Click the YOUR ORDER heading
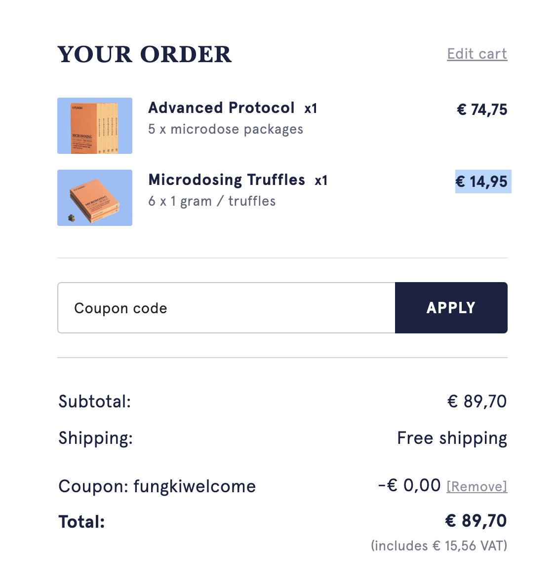Screen dimensions: 557x580 pyautogui.click(x=144, y=54)
